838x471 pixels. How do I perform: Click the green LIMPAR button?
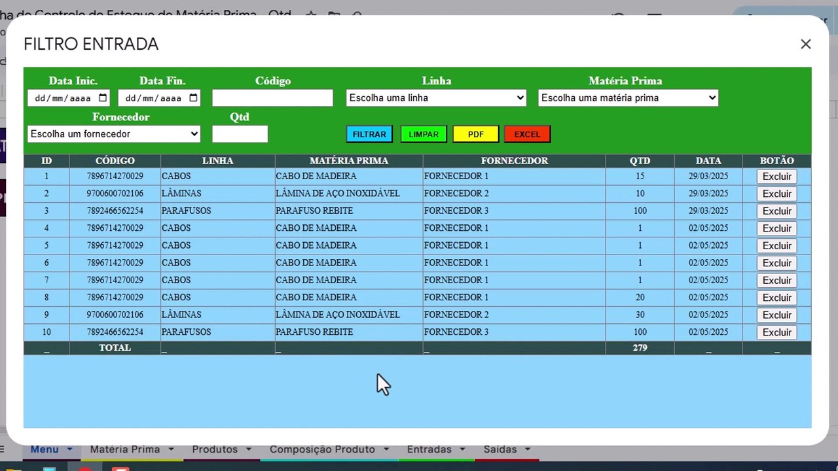coord(424,134)
